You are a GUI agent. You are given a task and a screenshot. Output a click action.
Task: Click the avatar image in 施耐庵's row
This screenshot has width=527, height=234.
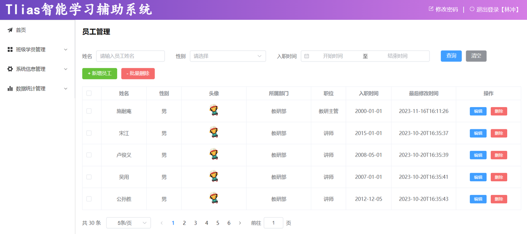click(x=214, y=110)
